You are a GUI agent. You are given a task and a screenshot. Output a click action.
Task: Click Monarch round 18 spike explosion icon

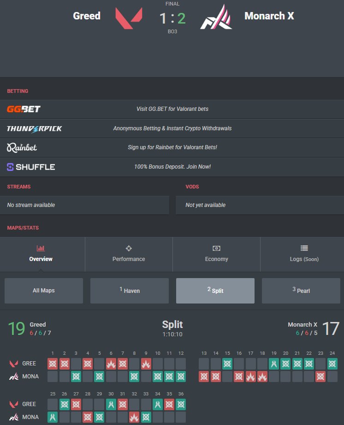tap(262, 376)
